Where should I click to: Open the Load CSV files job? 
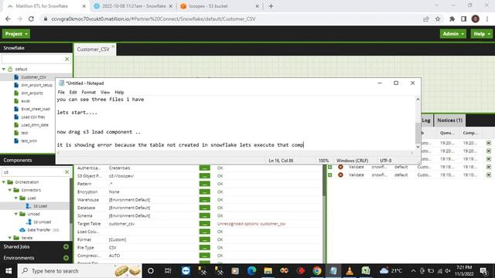click(32, 117)
